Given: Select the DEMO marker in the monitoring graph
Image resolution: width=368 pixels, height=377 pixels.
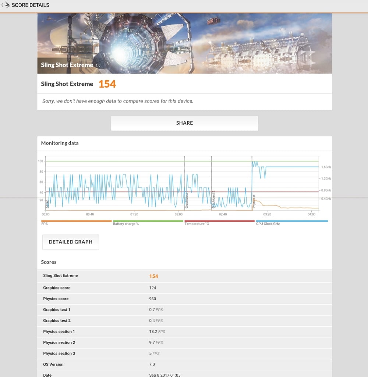Looking at the screenshot, I should coord(47,203).
